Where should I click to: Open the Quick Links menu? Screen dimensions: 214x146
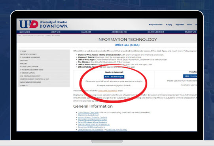coord(25,32)
